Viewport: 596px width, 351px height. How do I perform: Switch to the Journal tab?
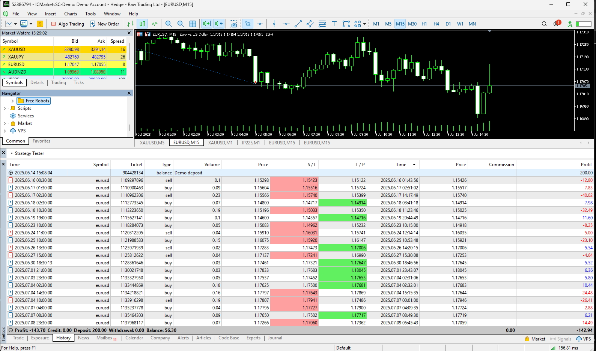coord(275,338)
